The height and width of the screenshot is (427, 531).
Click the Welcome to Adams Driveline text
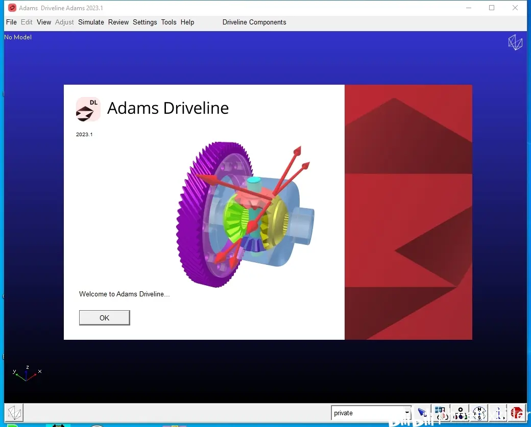tap(124, 294)
